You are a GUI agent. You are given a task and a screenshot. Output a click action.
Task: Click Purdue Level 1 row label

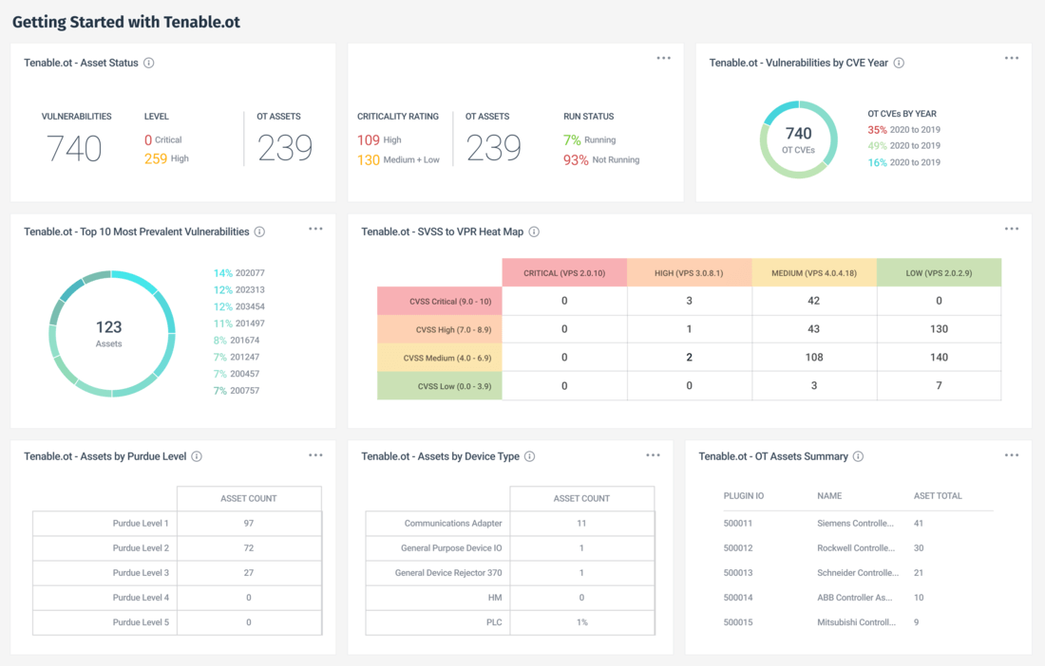point(141,523)
